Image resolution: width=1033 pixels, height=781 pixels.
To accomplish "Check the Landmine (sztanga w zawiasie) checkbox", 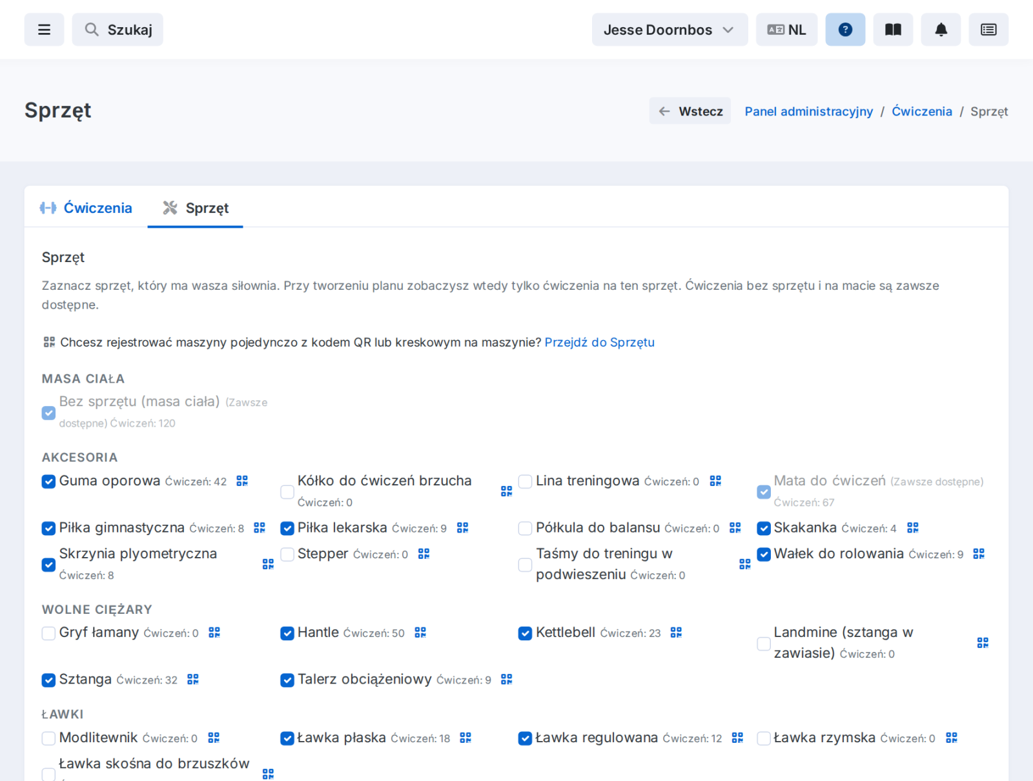I will [x=764, y=644].
